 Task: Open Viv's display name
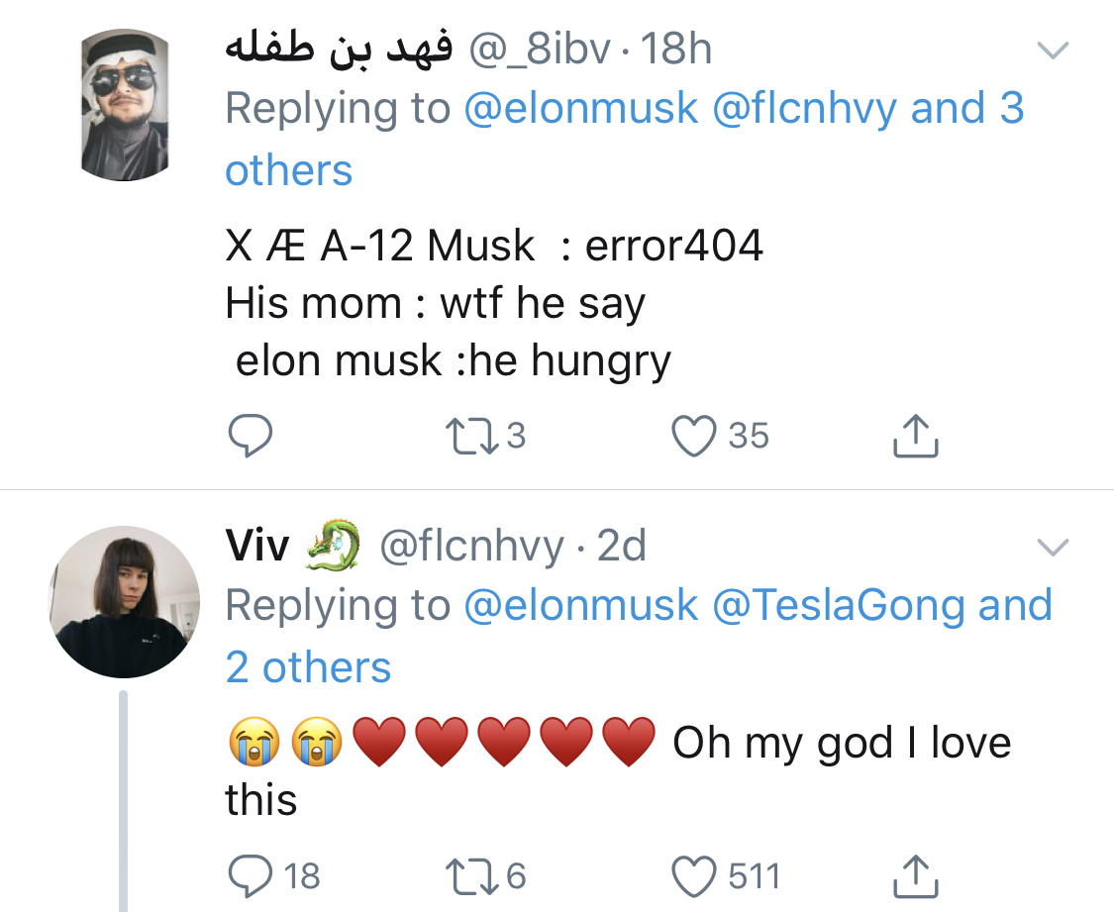(x=257, y=546)
